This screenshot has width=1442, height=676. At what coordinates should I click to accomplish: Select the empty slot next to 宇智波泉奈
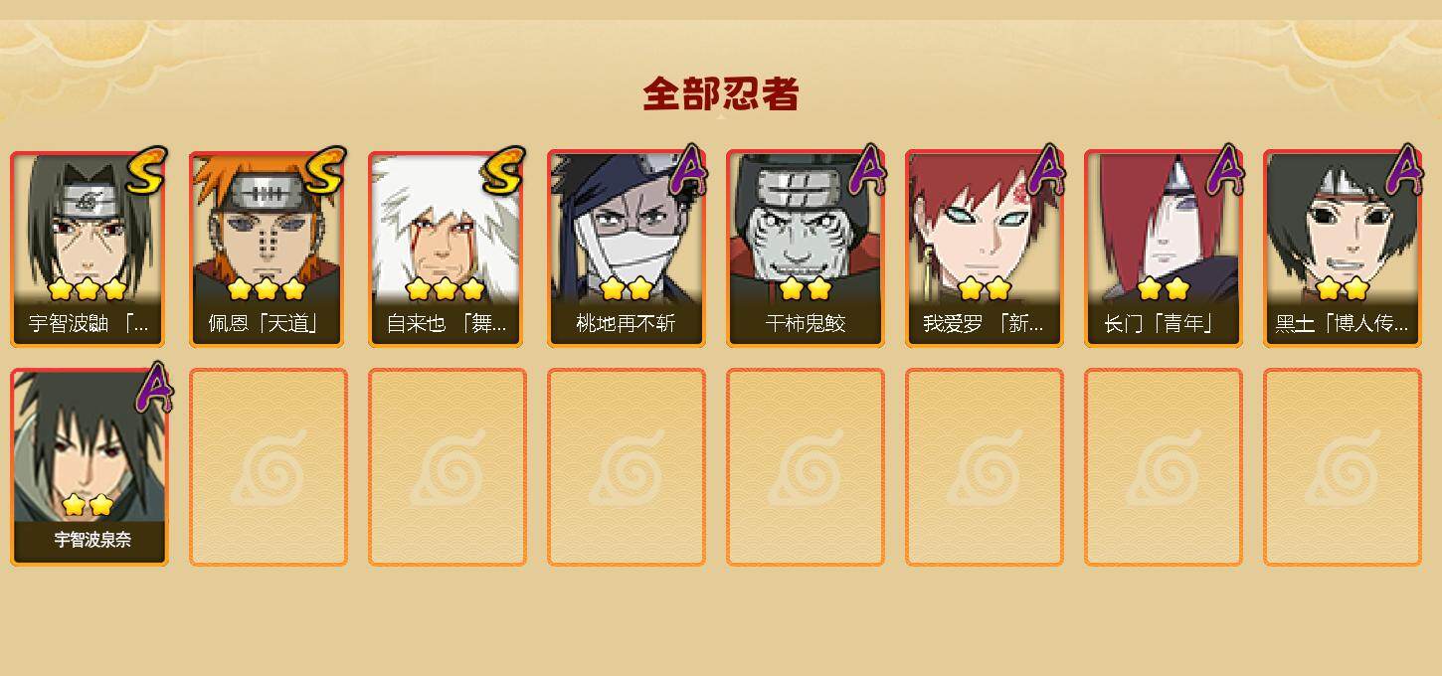[268, 466]
